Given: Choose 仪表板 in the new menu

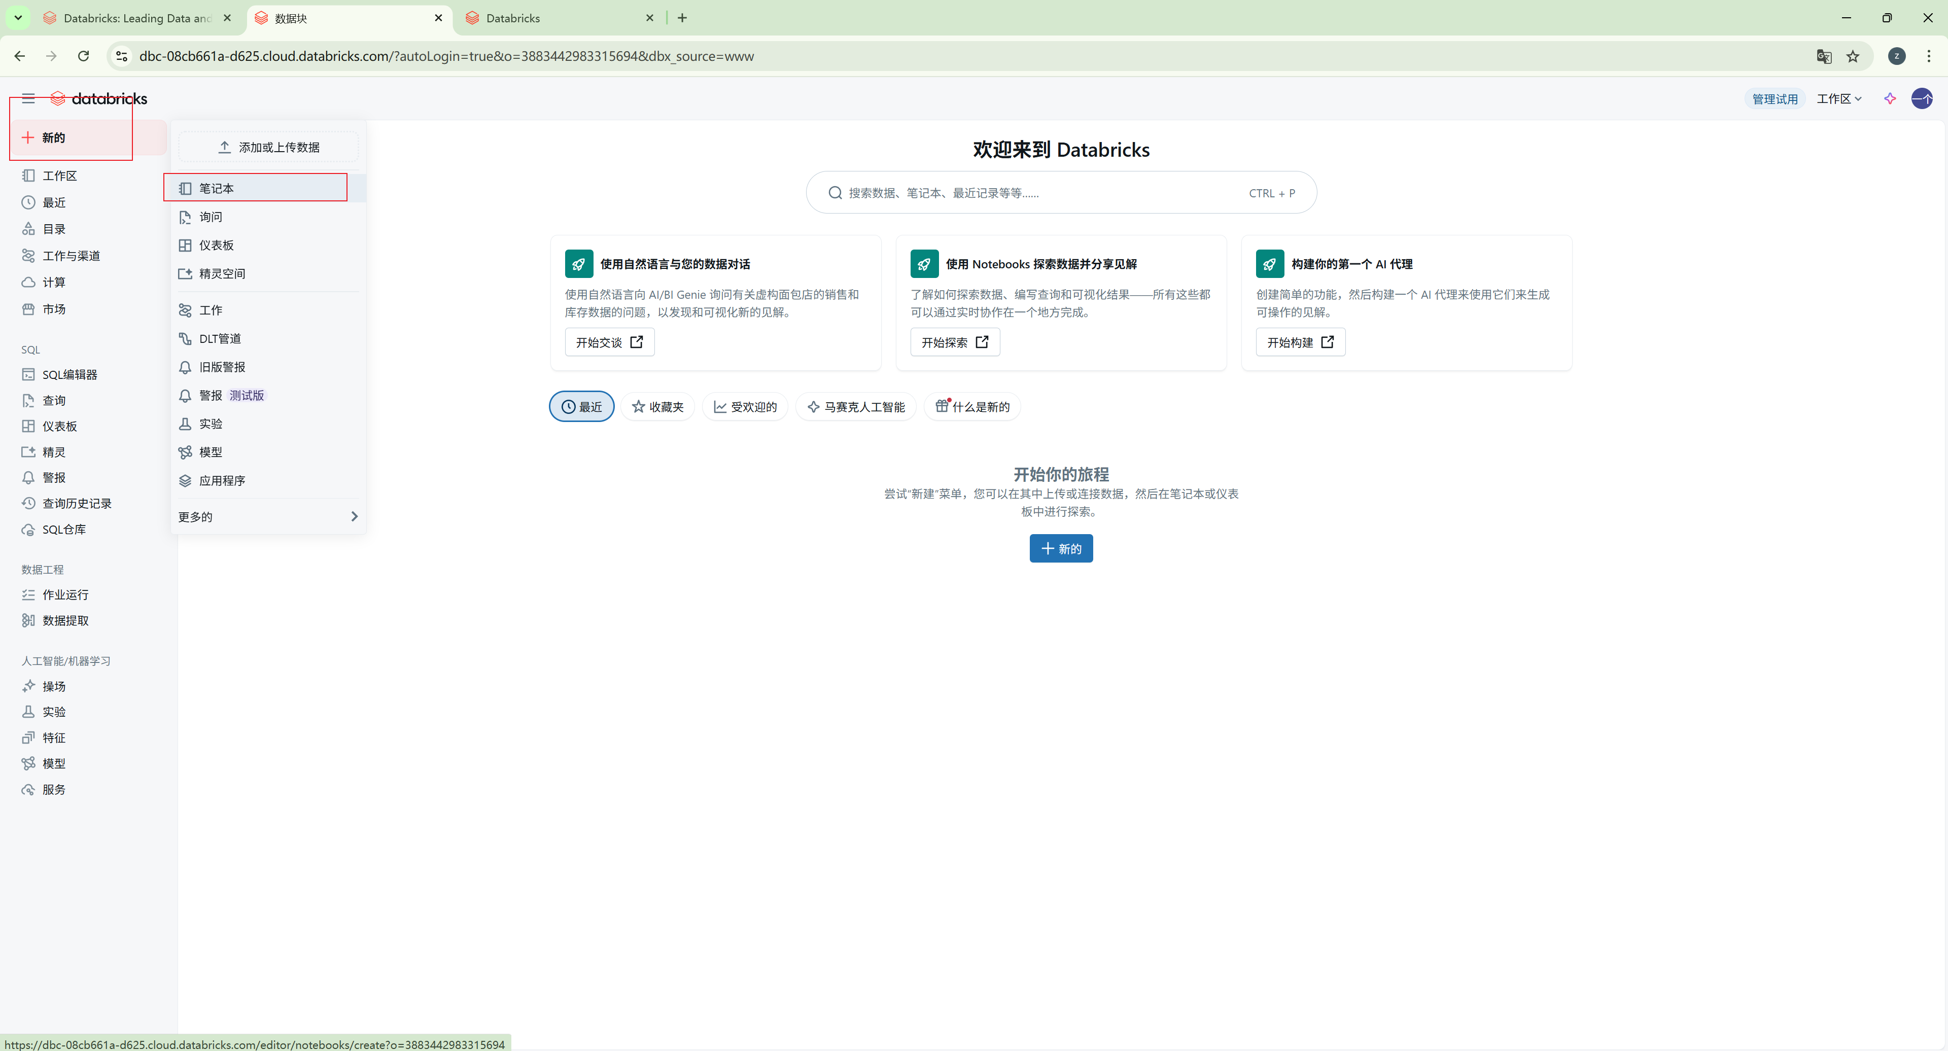Looking at the screenshot, I should coord(268,245).
